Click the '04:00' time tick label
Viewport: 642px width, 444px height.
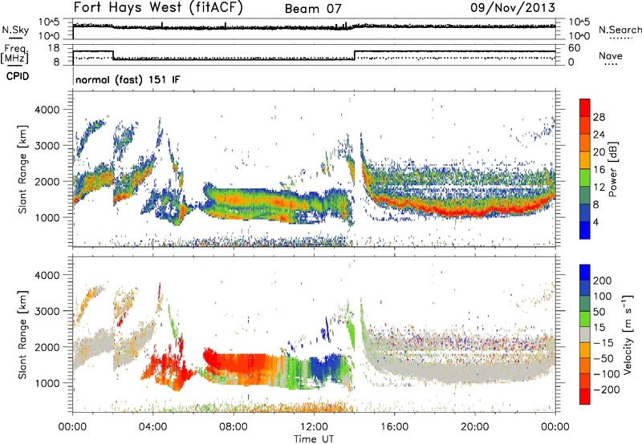click(152, 427)
